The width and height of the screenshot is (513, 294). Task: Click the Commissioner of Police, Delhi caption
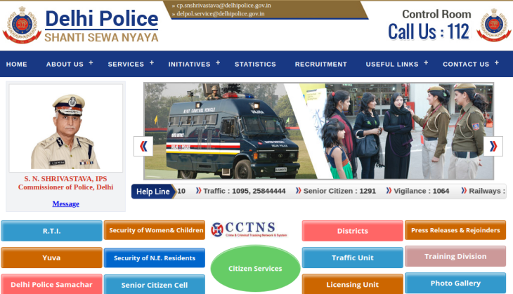point(66,187)
